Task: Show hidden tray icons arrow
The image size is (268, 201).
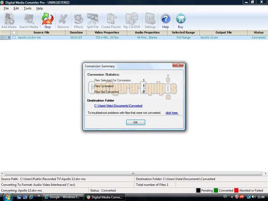Action: [232, 197]
